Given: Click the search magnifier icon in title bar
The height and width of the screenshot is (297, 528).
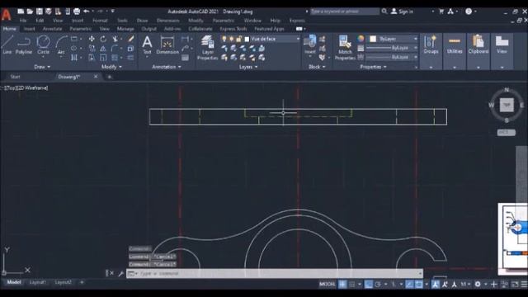Looking at the screenshot, I should [x=384, y=12].
